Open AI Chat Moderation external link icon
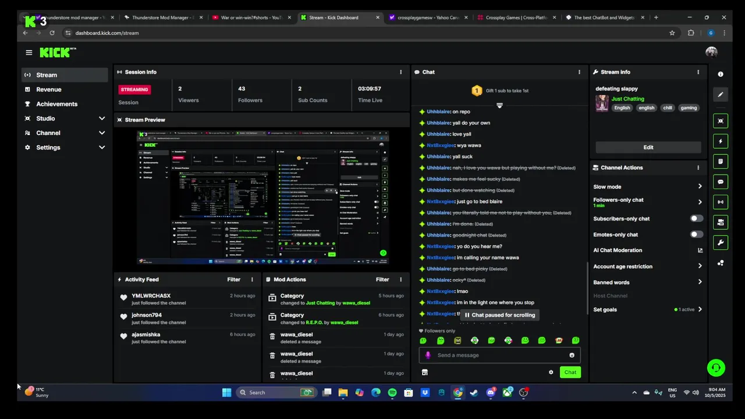Viewport: 745px width, 419px height. 700,250
